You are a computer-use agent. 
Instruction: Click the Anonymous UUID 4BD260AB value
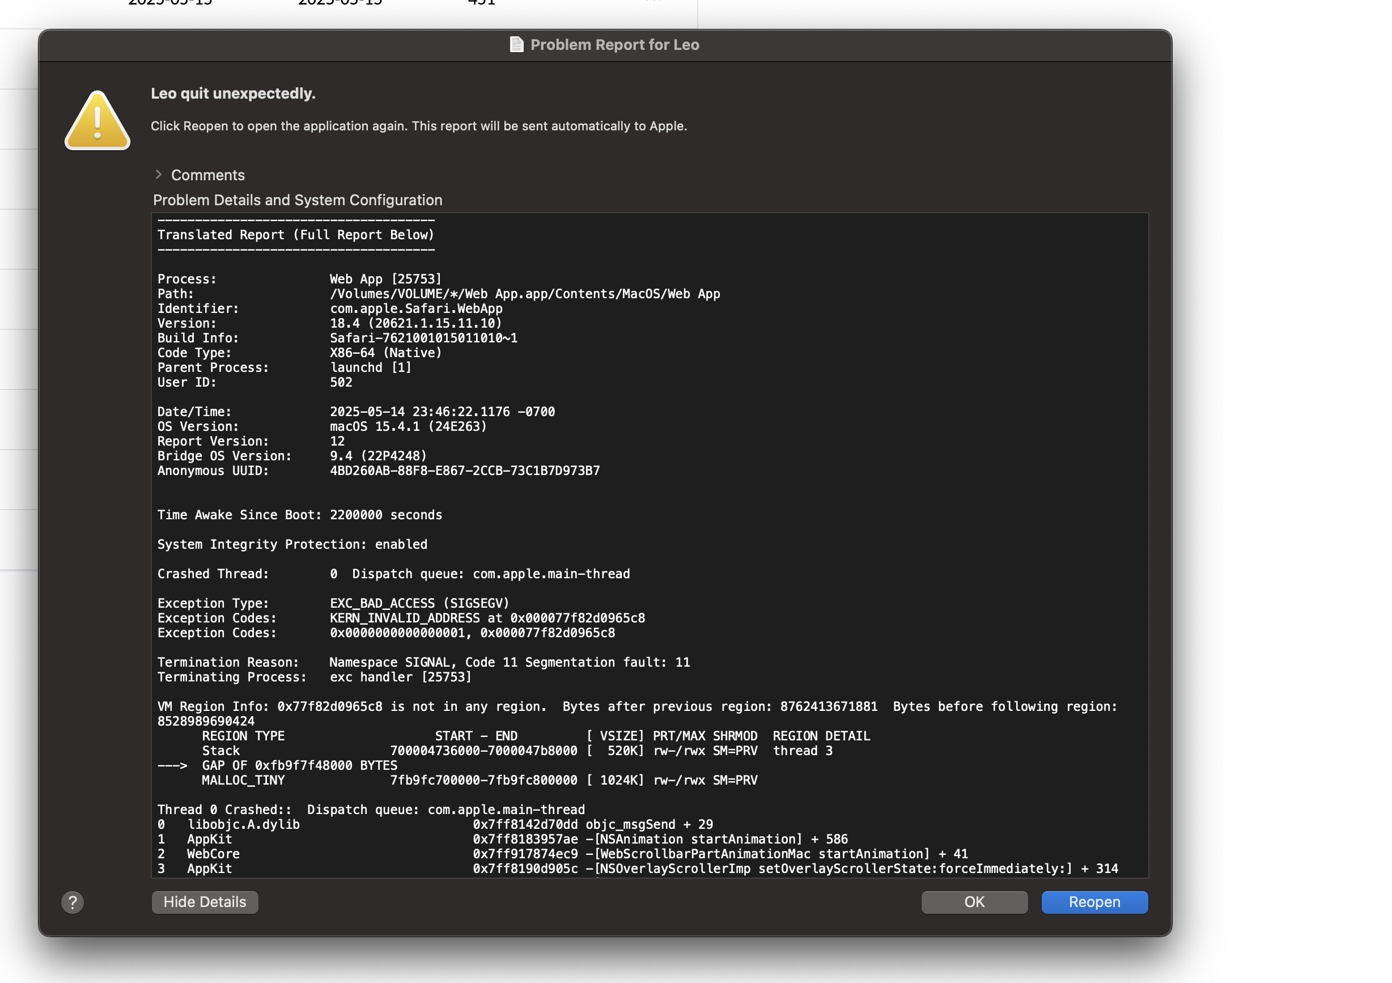click(x=465, y=471)
